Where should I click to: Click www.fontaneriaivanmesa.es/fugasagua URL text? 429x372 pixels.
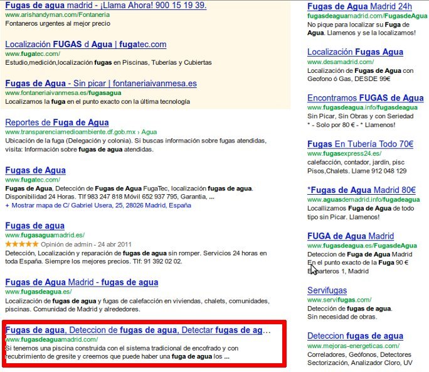[63, 93]
